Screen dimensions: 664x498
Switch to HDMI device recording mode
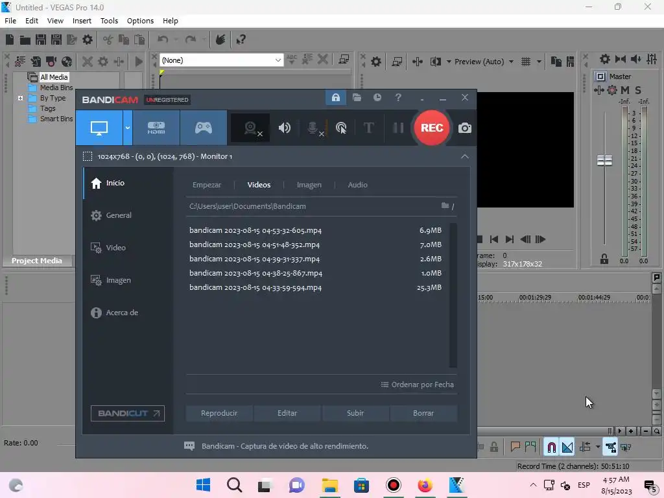click(x=156, y=128)
